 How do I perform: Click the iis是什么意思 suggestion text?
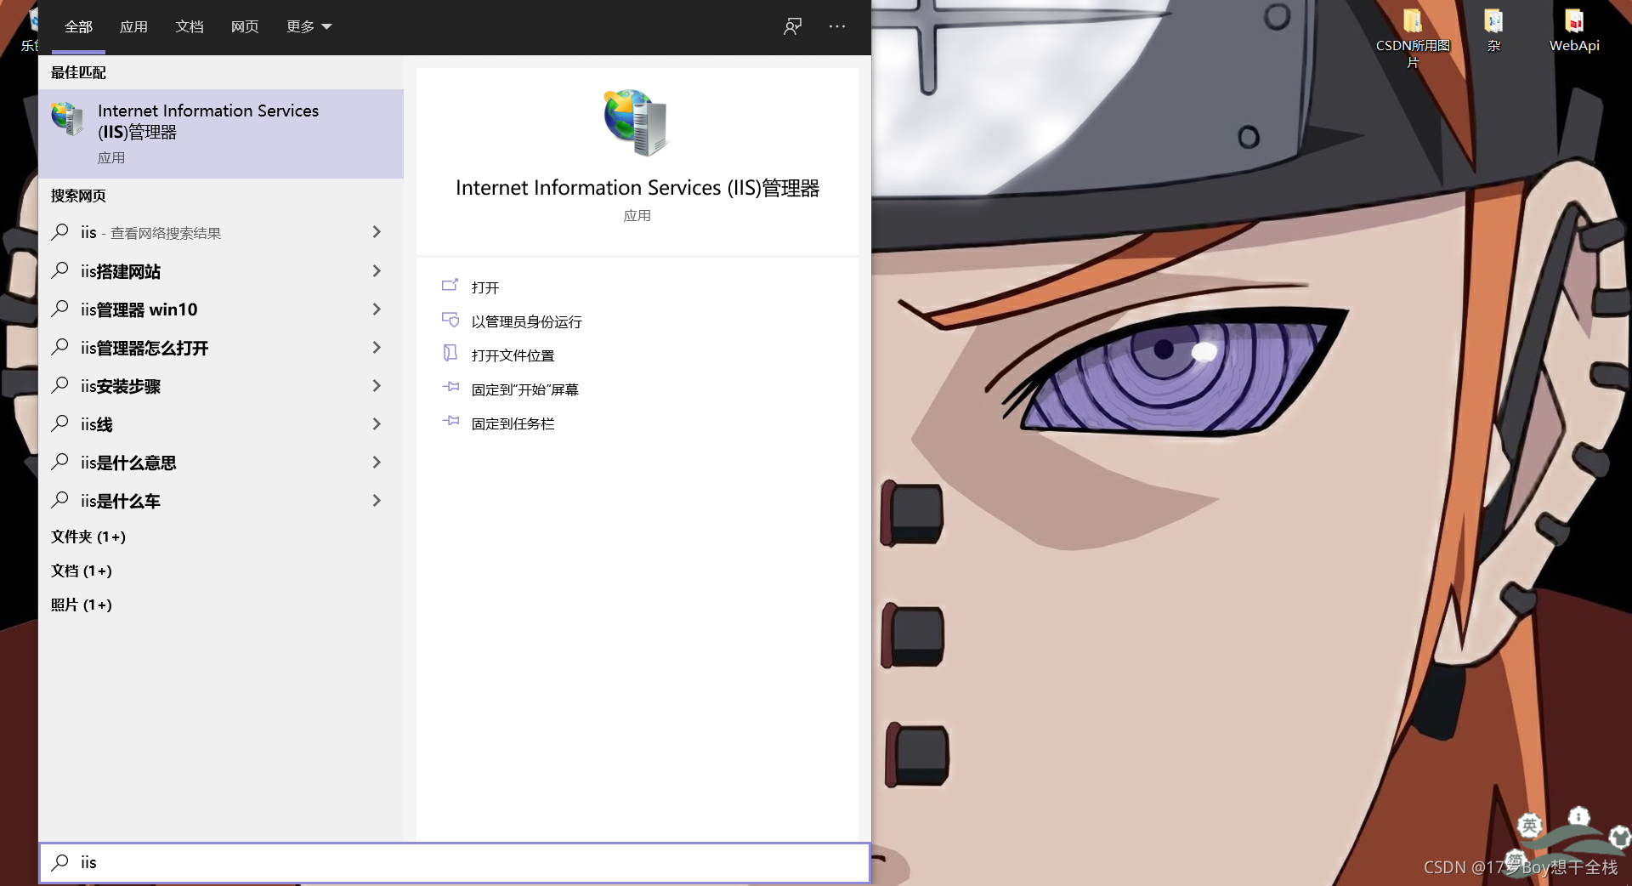pos(128,463)
